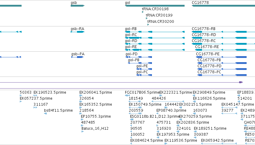Select the CG16778-RD transcript label
Image resolution: width=255 pixels, height=145 pixels.
[204, 35]
